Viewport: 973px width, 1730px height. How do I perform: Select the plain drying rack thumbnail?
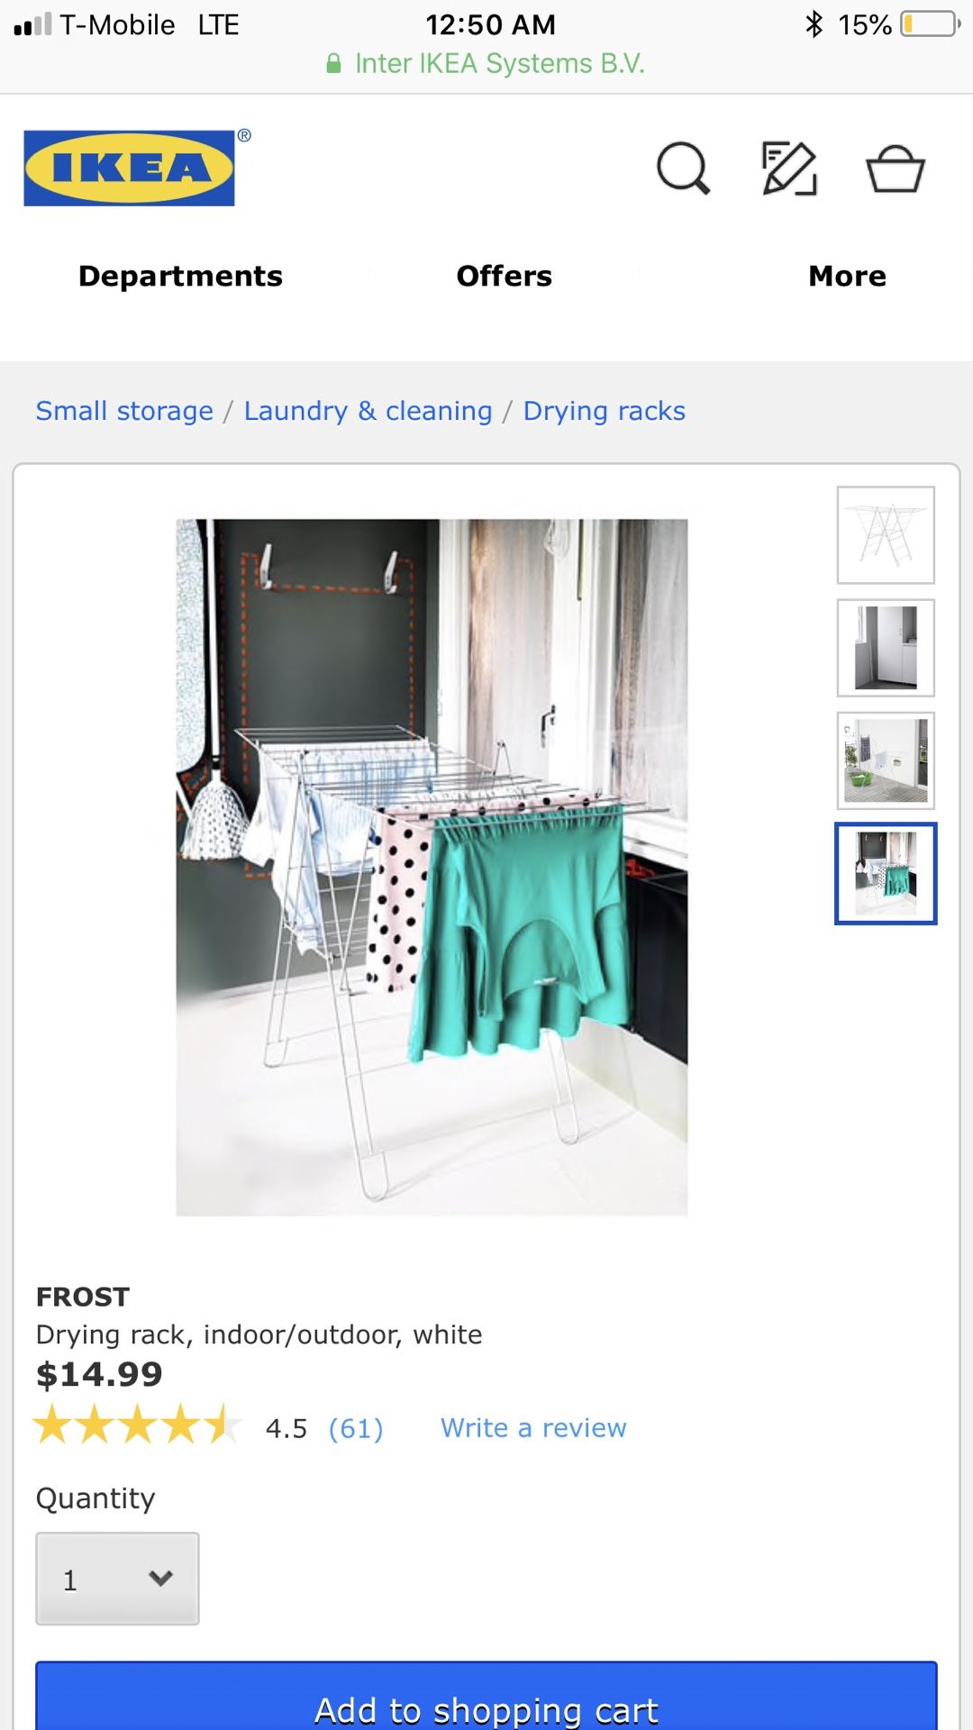(886, 535)
